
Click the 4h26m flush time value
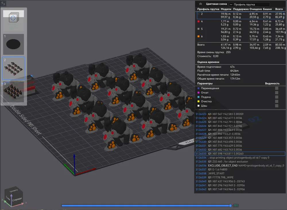(234, 71)
